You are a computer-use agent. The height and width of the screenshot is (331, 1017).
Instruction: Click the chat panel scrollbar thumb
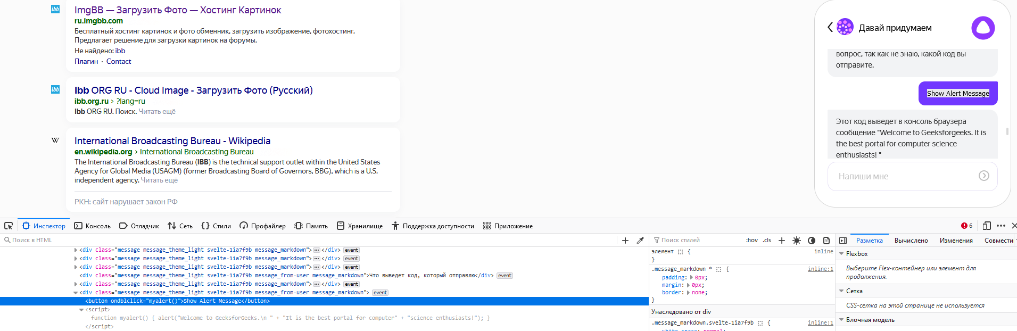1007,131
